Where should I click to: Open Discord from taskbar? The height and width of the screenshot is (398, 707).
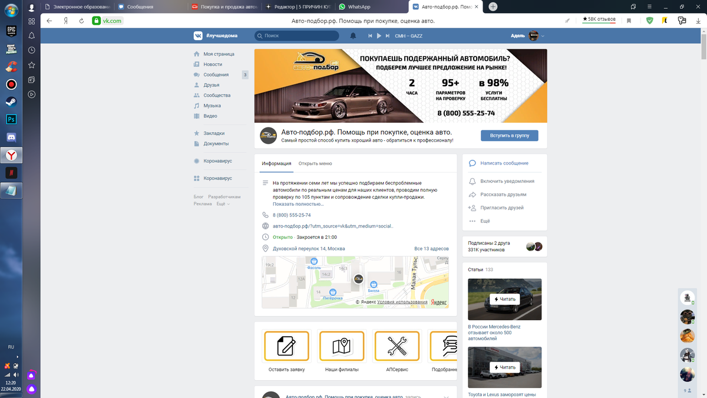pyautogui.click(x=11, y=137)
